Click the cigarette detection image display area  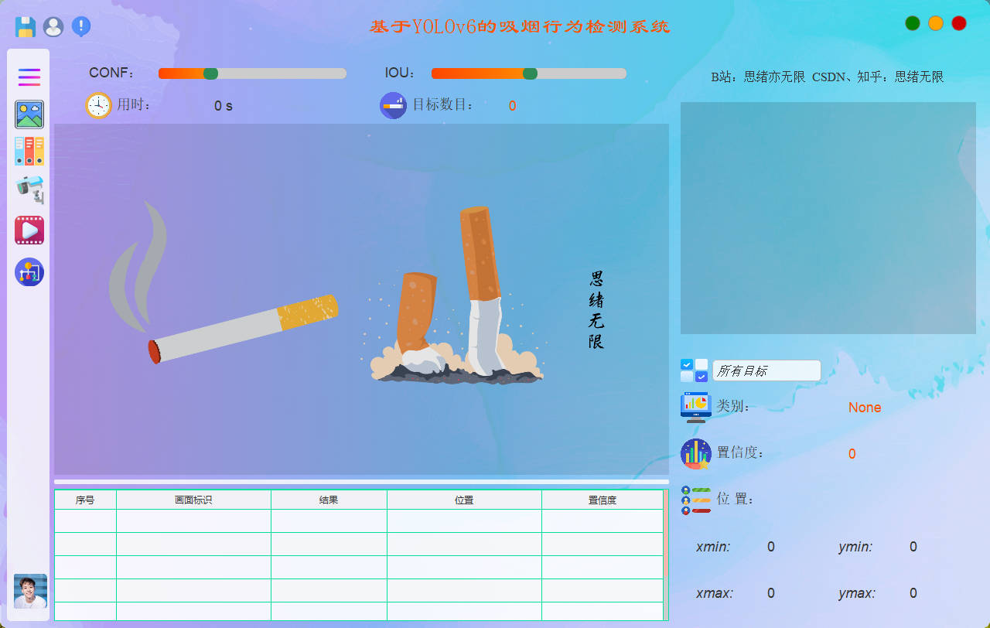pos(361,299)
